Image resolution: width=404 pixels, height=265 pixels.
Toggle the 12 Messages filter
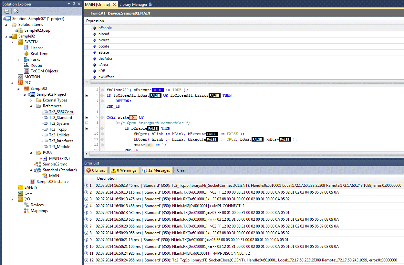click(156, 170)
